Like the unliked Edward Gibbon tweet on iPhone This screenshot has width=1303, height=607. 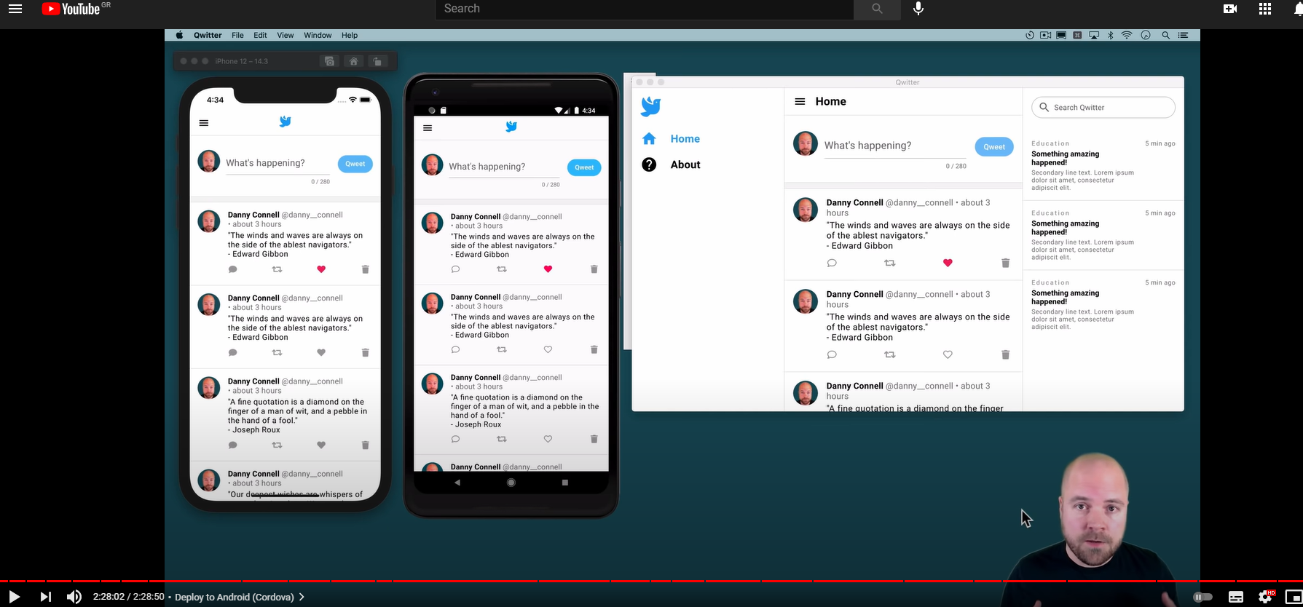point(321,352)
